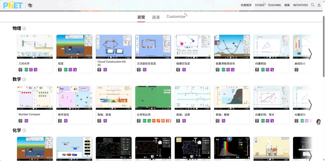Click first green icon on 比率和比例 card
325x161 pixels.
(x=145, y=121)
